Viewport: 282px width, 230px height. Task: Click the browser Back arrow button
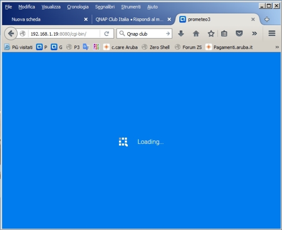point(11,33)
